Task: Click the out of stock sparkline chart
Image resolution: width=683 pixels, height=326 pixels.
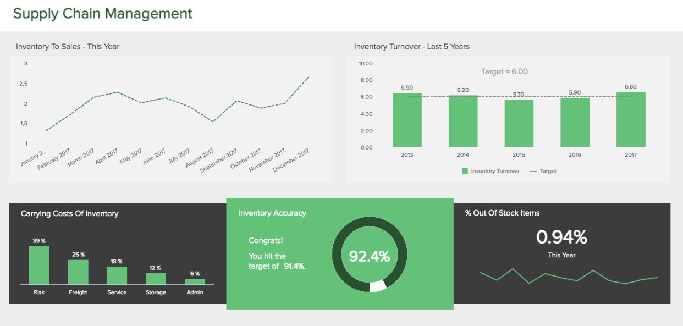Action: tap(569, 276)
